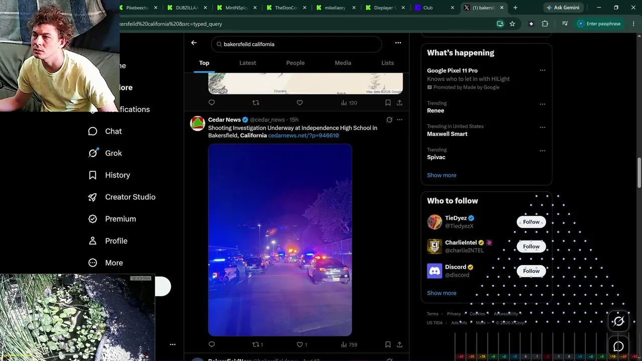Open options for Maxwell Smart trend
642x361 pixels.
pos(542,127)
